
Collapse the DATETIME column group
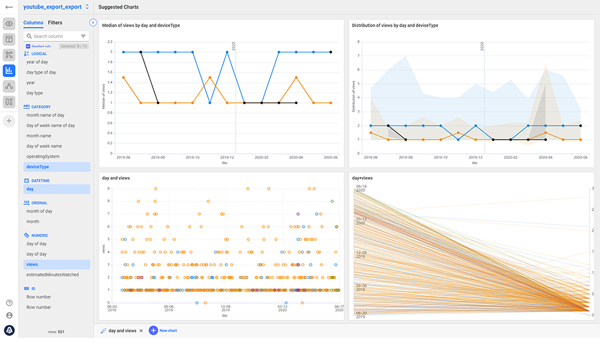[x=41, y=181]
